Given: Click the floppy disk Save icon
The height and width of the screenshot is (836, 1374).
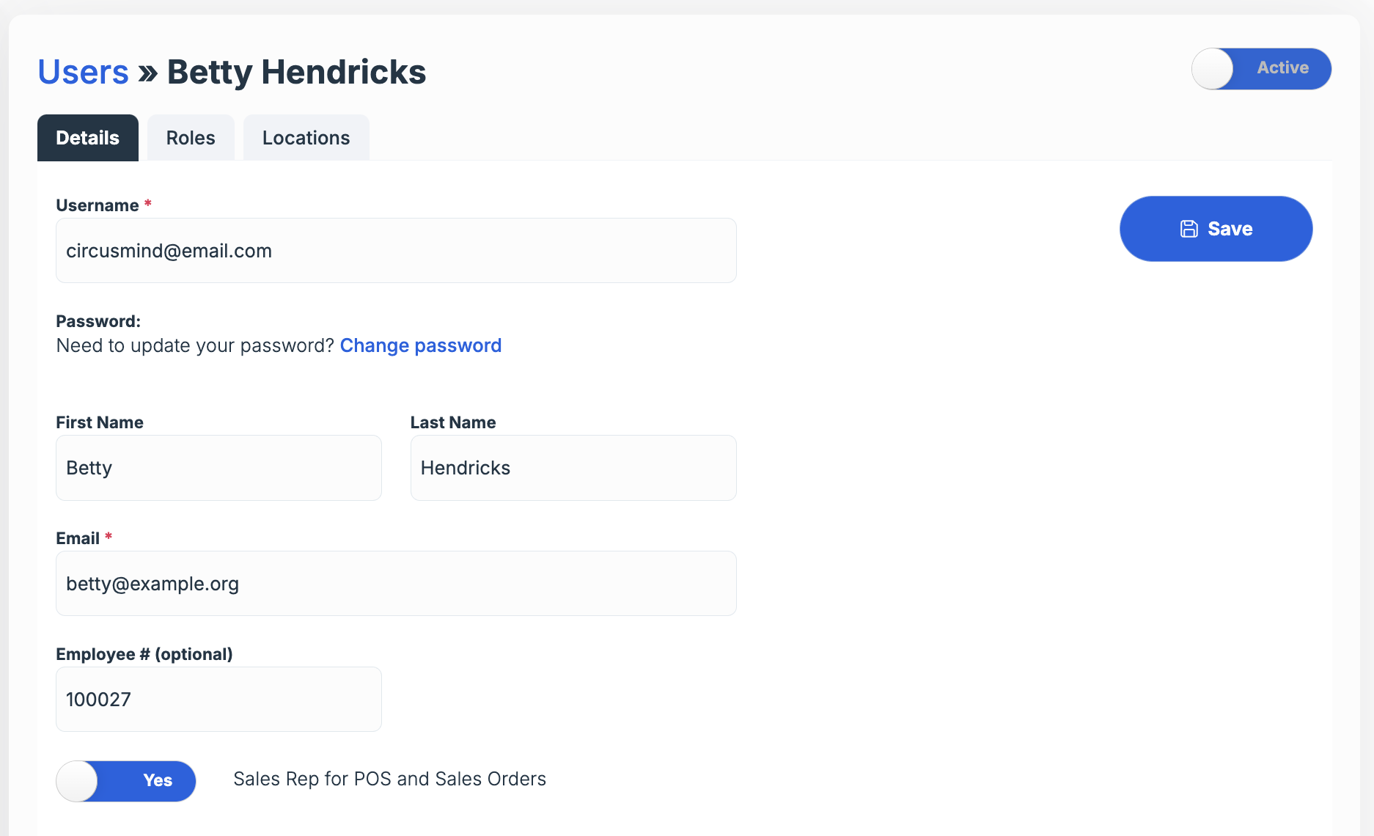Looking at the screenshot, I should pos(1189,229).
